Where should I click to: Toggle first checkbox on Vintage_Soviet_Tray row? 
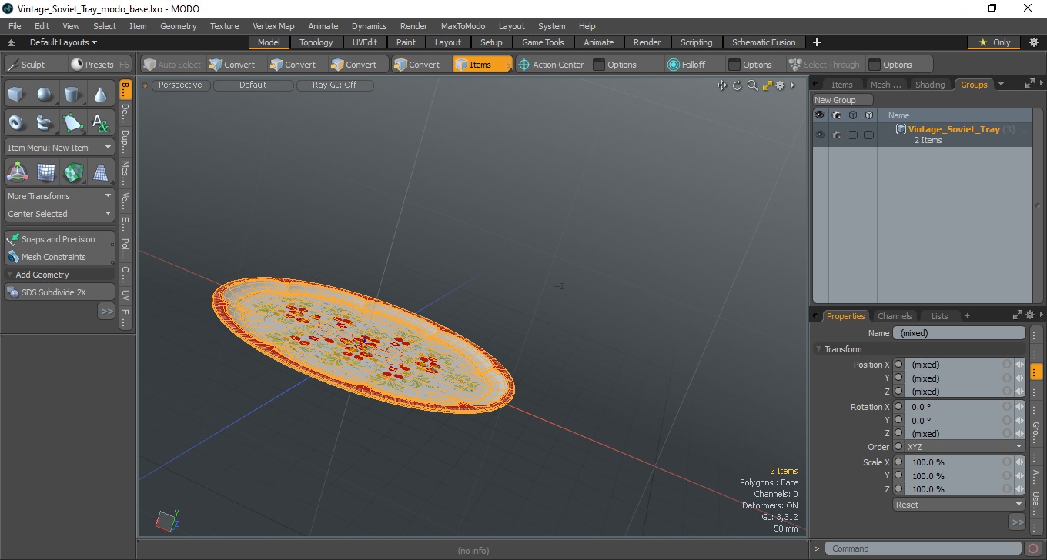852,135
